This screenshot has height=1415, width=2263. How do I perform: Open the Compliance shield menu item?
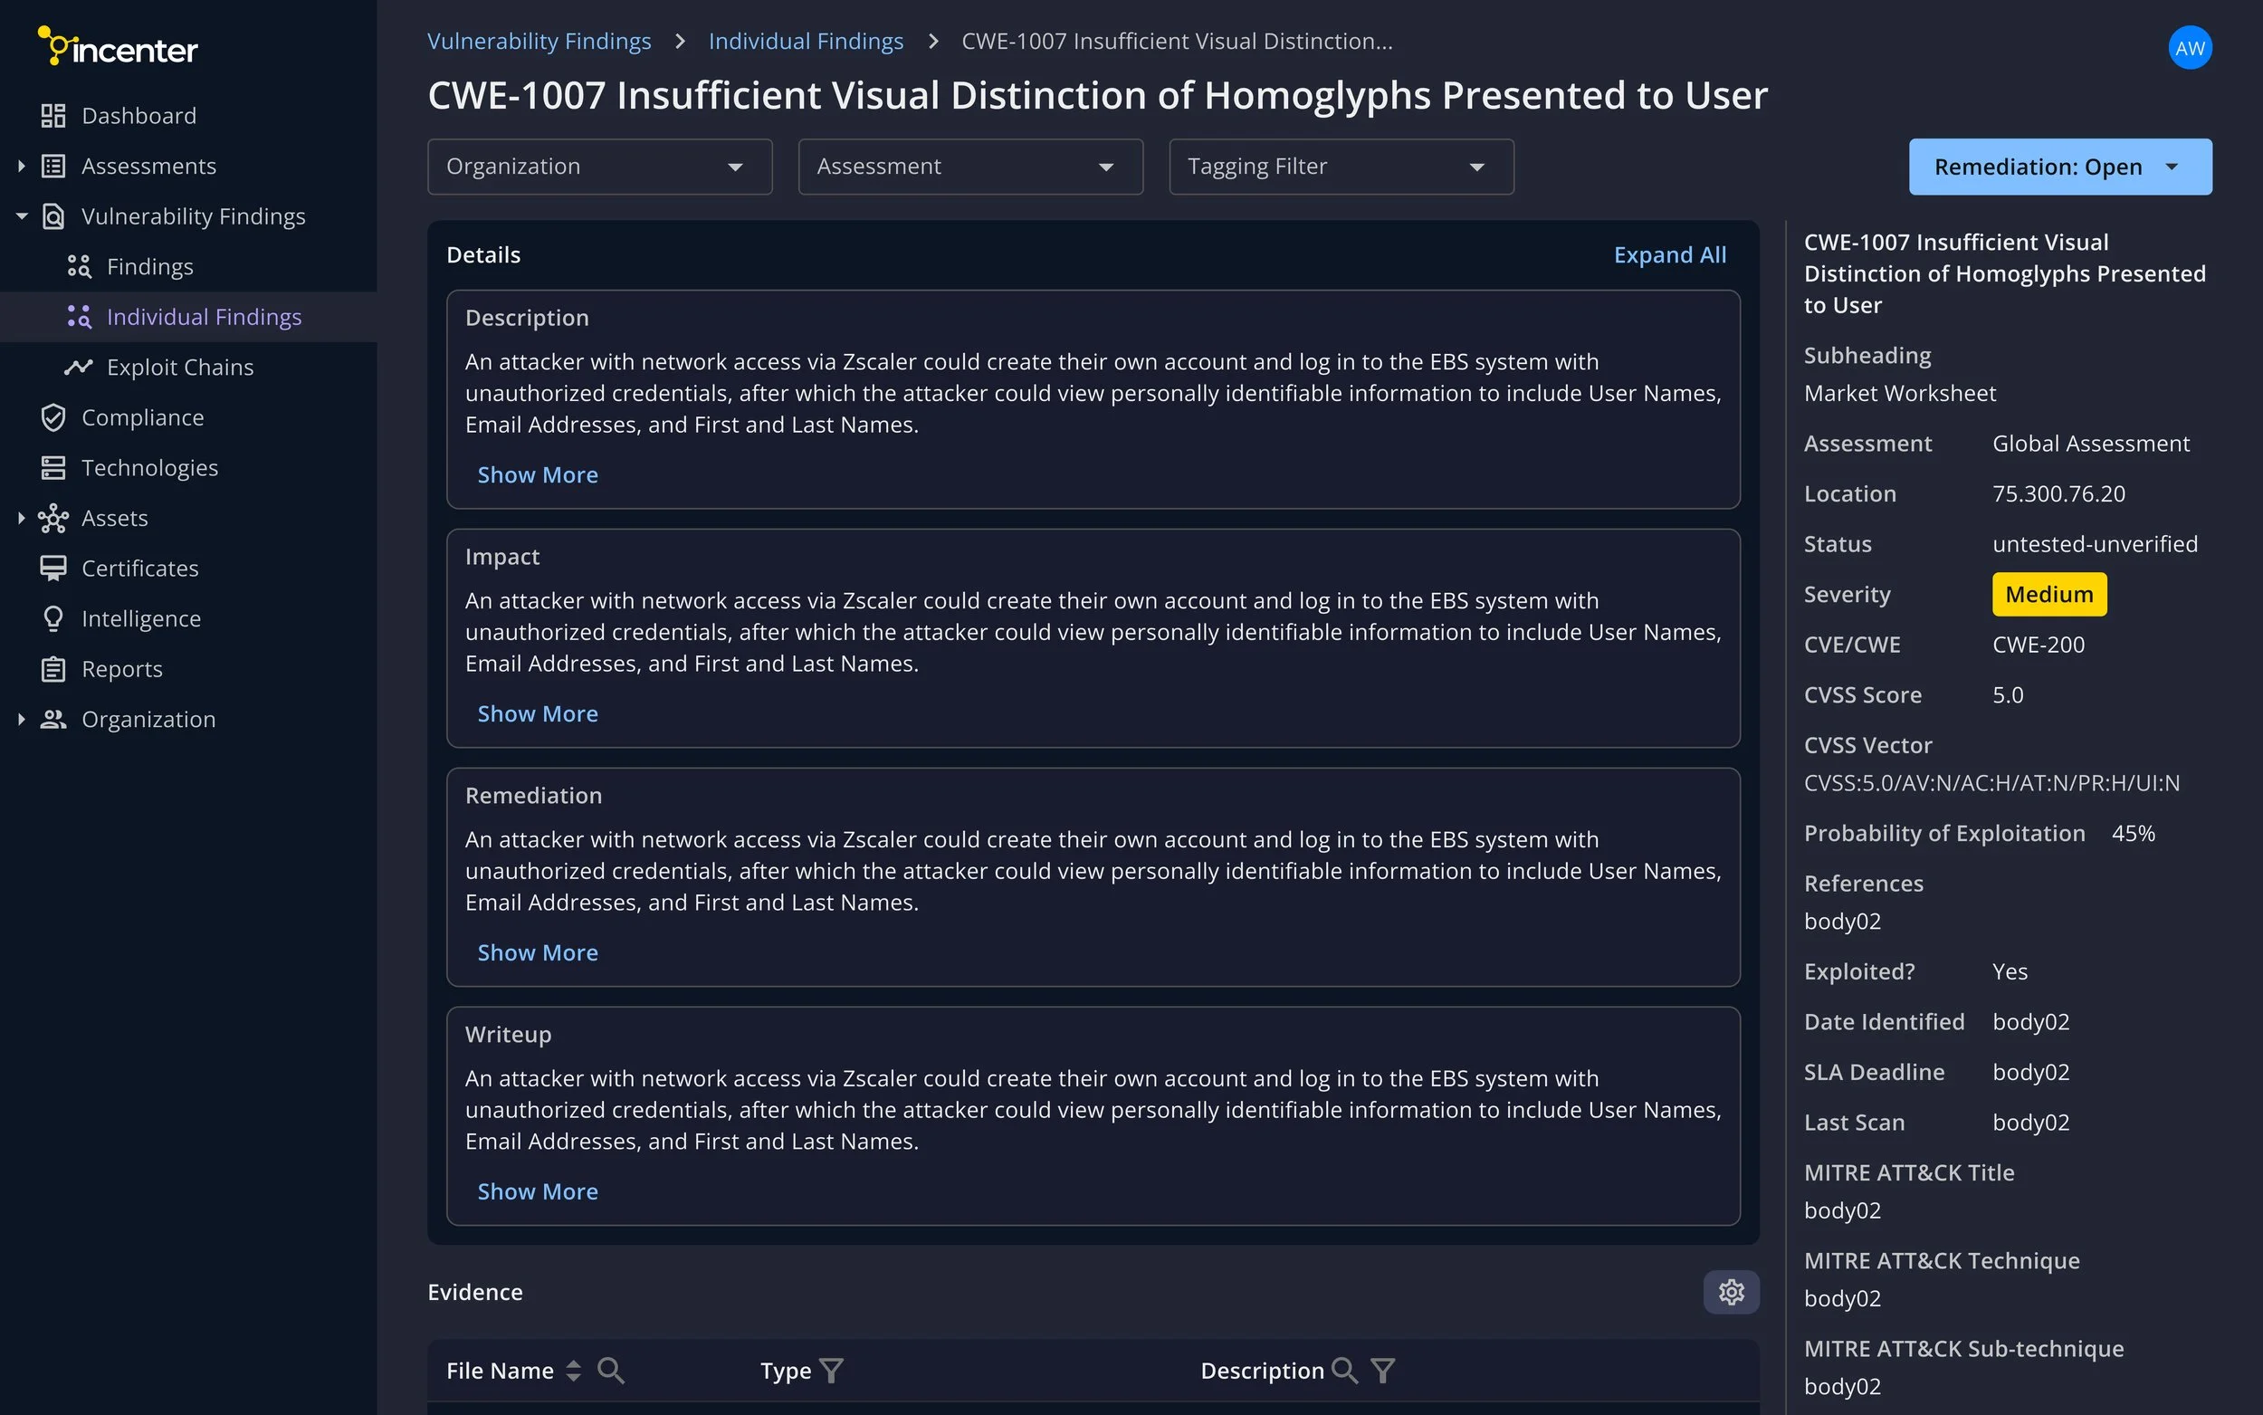coord(142,417)
